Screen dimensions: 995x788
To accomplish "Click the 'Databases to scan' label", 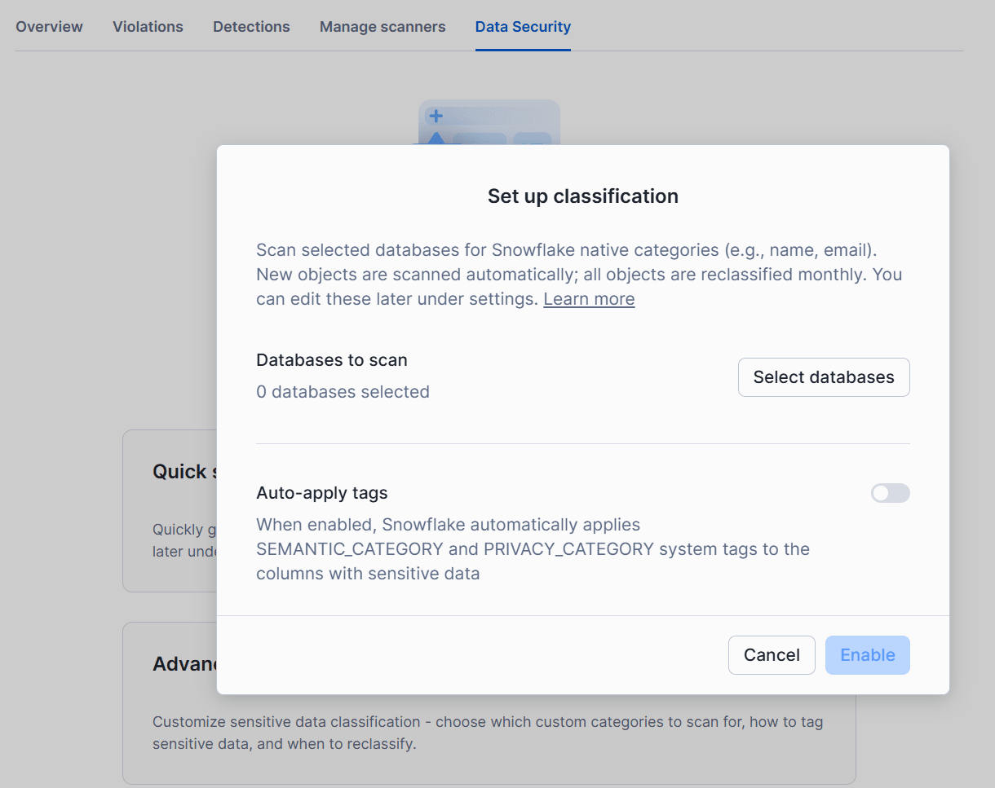I will coord(332,360).
